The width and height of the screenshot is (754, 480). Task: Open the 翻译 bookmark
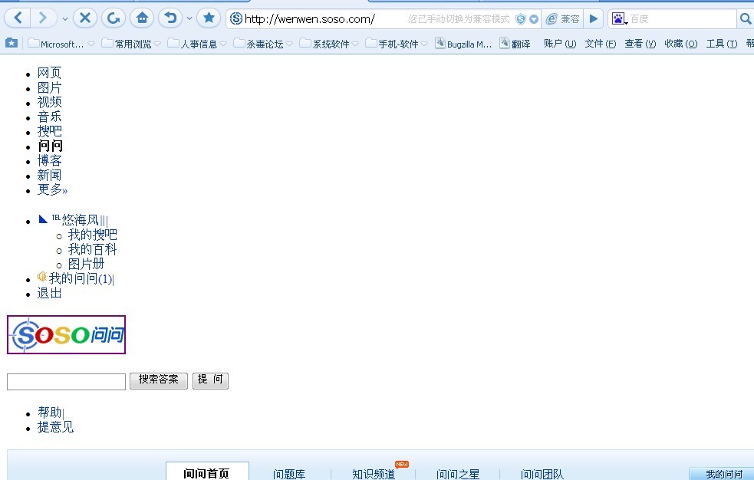(x=515, y=44)
